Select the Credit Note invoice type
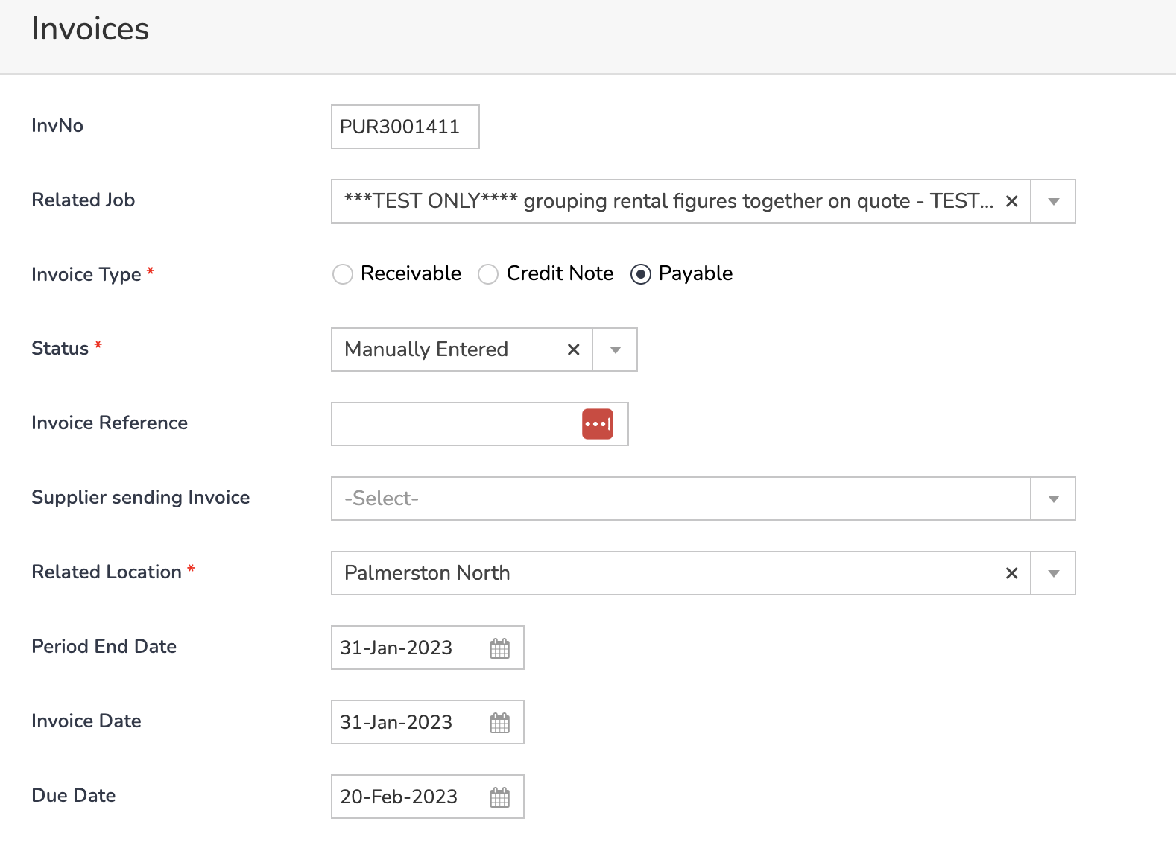This screenshot has width=1176, height=848. pos(488,274)
